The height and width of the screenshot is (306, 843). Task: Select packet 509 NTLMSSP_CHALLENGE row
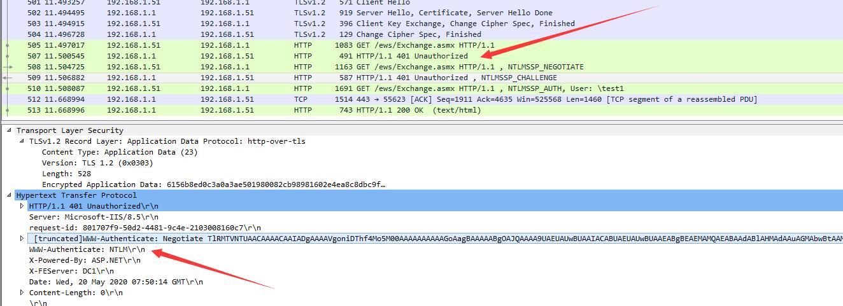tap(421, 78)
